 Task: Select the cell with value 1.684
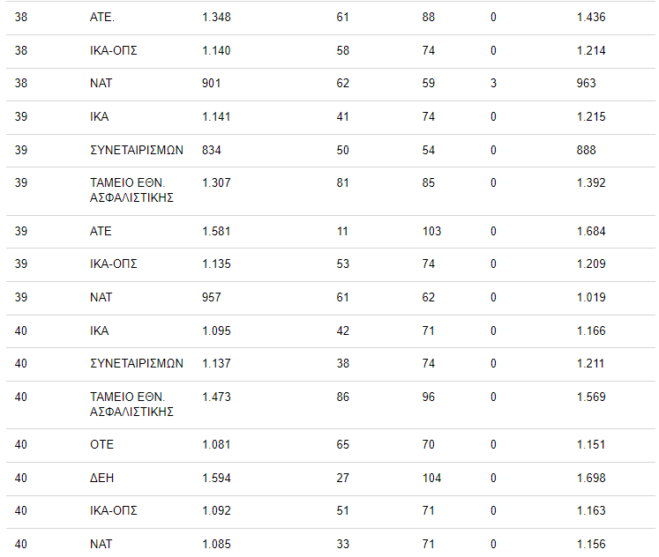(591, 232)
